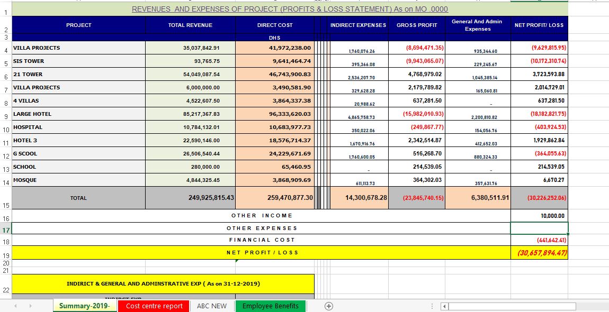Screen dimensions: 609x312
Task: Switch to the ABC NEW sheet tab
Action: click(212, 306)
